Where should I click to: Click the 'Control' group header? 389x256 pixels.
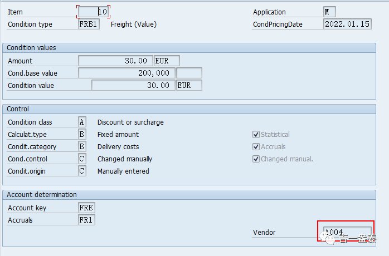tap(189, 109)
